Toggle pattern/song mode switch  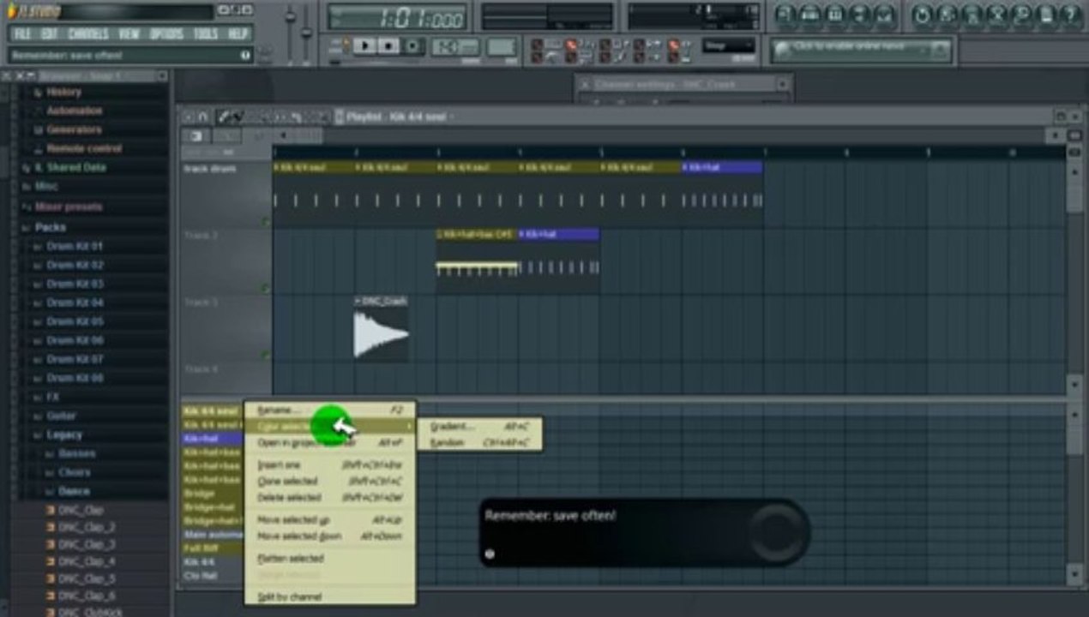point(340,45)
